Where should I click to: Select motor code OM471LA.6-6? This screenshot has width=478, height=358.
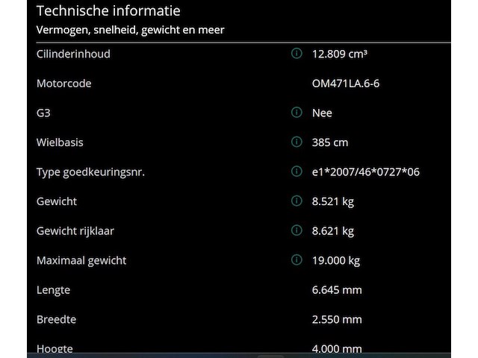[x=346, y=84]
